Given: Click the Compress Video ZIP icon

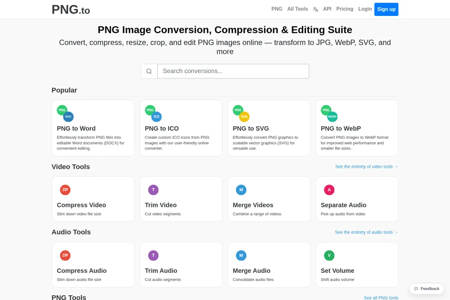Looking at the screenshot, I should (65, 190).
